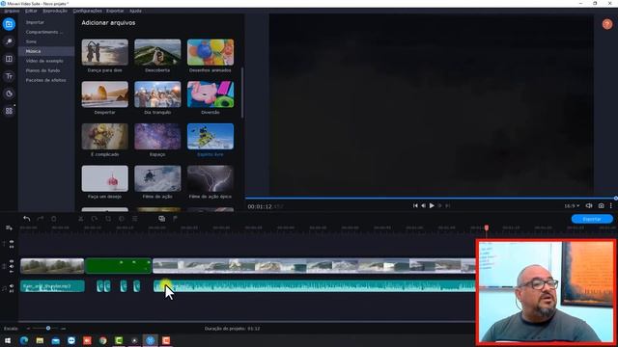Screen dimensions: 618x347
Task: Toggle the bottom icon on the video track header
Action: [12, 272]
